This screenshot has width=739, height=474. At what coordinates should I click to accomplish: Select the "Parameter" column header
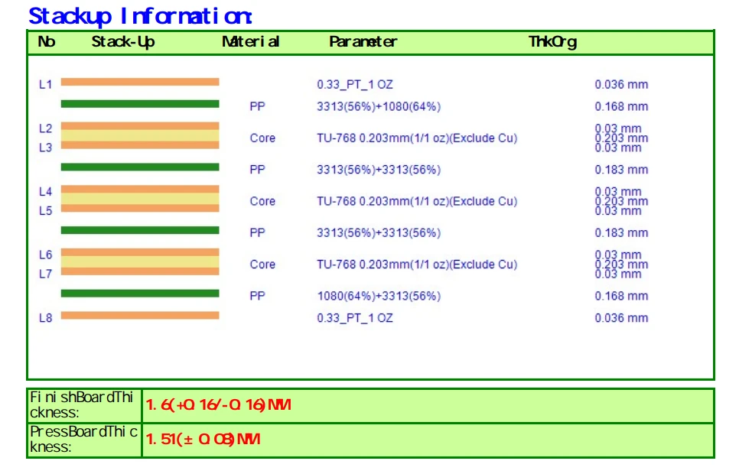click(363, 42)
